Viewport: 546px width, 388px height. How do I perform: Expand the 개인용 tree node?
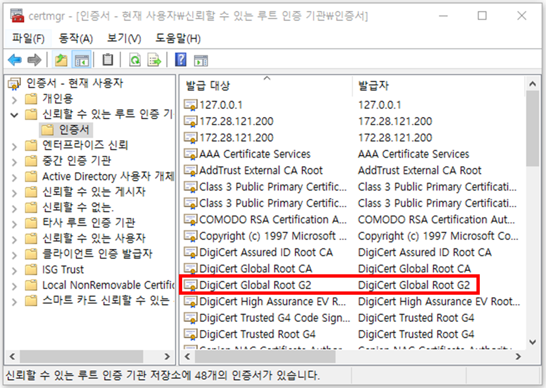(15, 99)
